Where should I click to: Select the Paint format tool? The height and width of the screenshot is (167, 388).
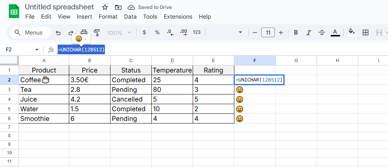pos(97,33)
